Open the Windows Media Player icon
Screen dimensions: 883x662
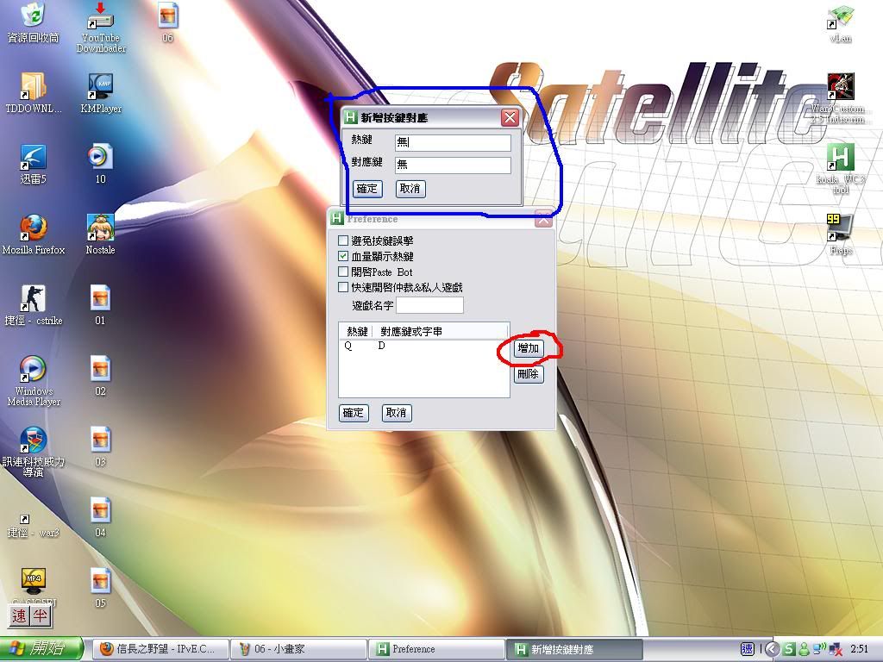(34, 369)
